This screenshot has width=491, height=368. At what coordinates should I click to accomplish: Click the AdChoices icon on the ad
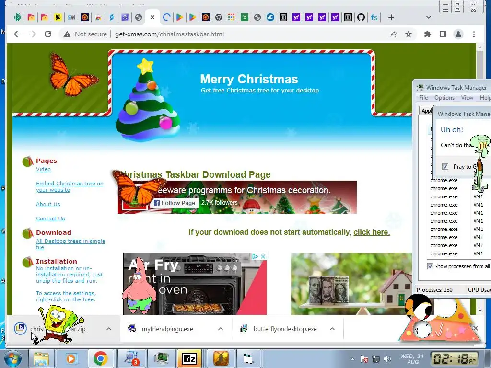255,257
